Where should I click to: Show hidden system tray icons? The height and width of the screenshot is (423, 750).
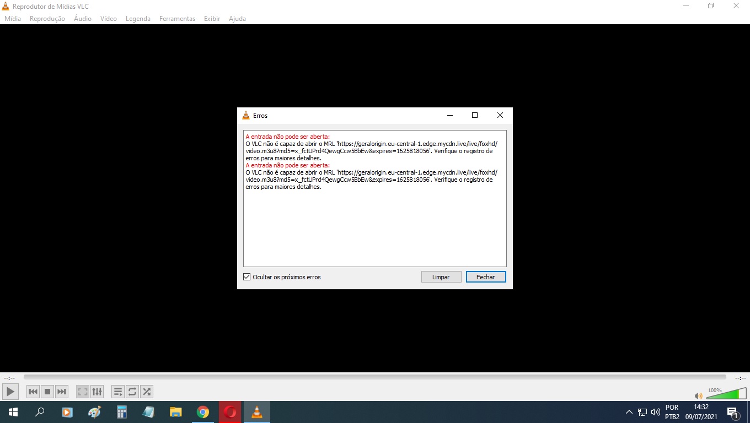pos(629,412)
